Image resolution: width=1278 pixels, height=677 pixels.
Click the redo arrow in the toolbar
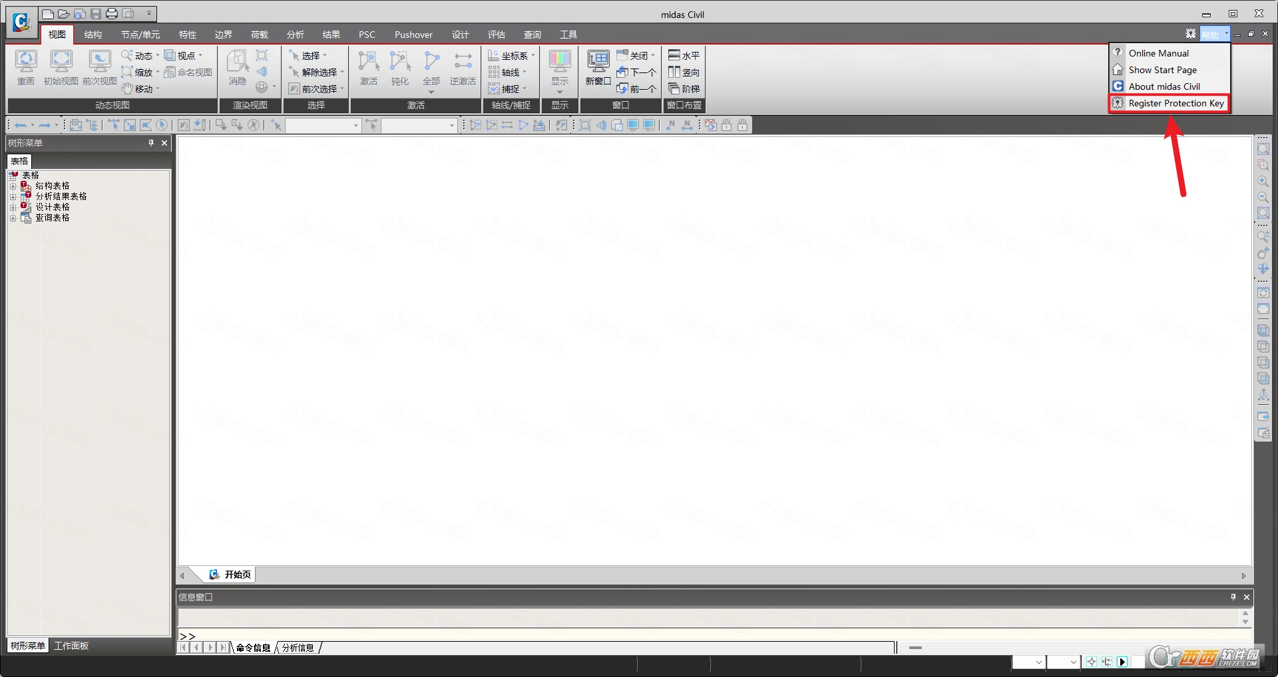click(x=45, y=125)
